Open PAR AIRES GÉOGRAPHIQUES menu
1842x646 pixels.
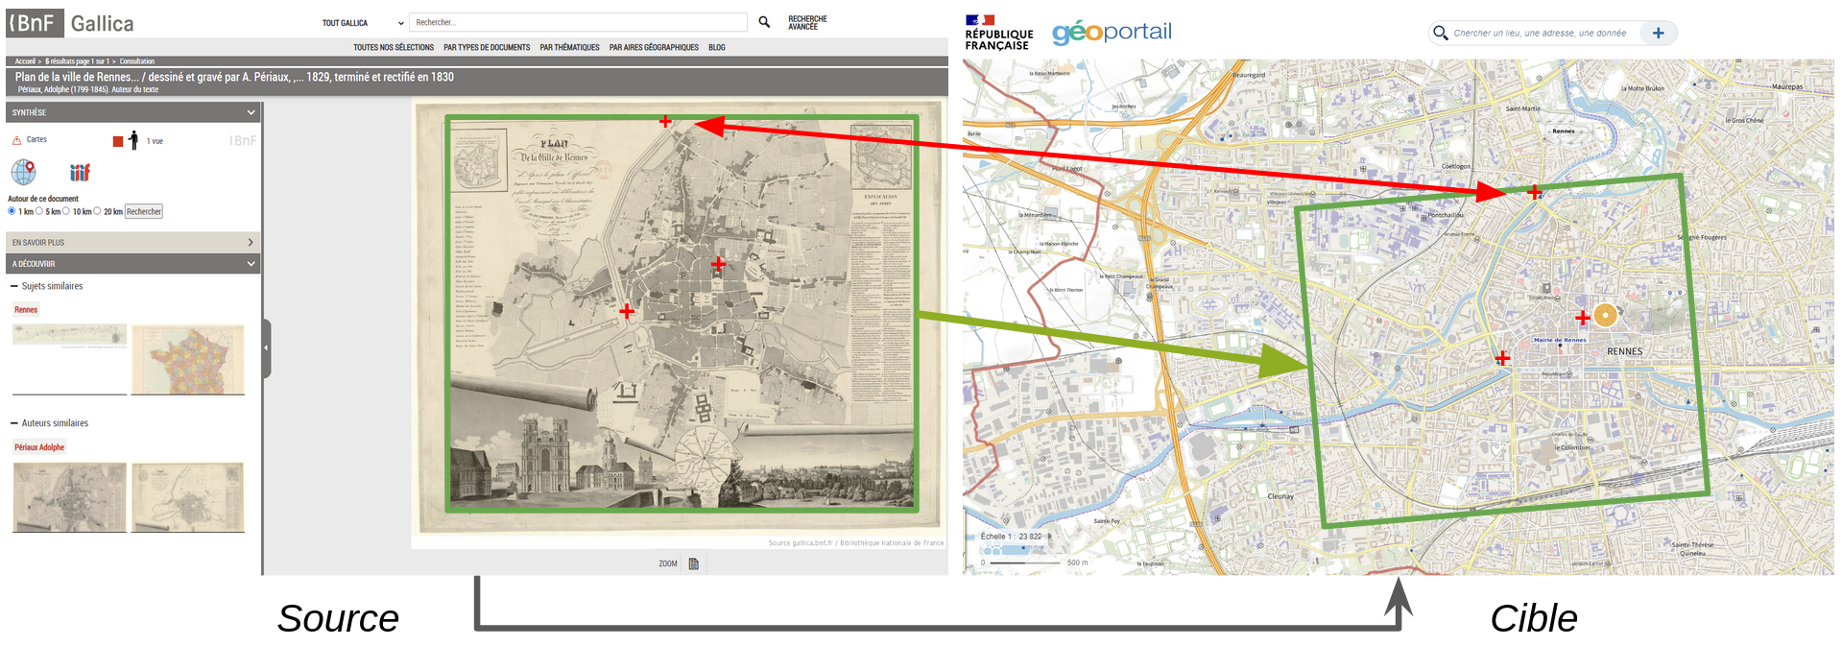coord(654,47)
